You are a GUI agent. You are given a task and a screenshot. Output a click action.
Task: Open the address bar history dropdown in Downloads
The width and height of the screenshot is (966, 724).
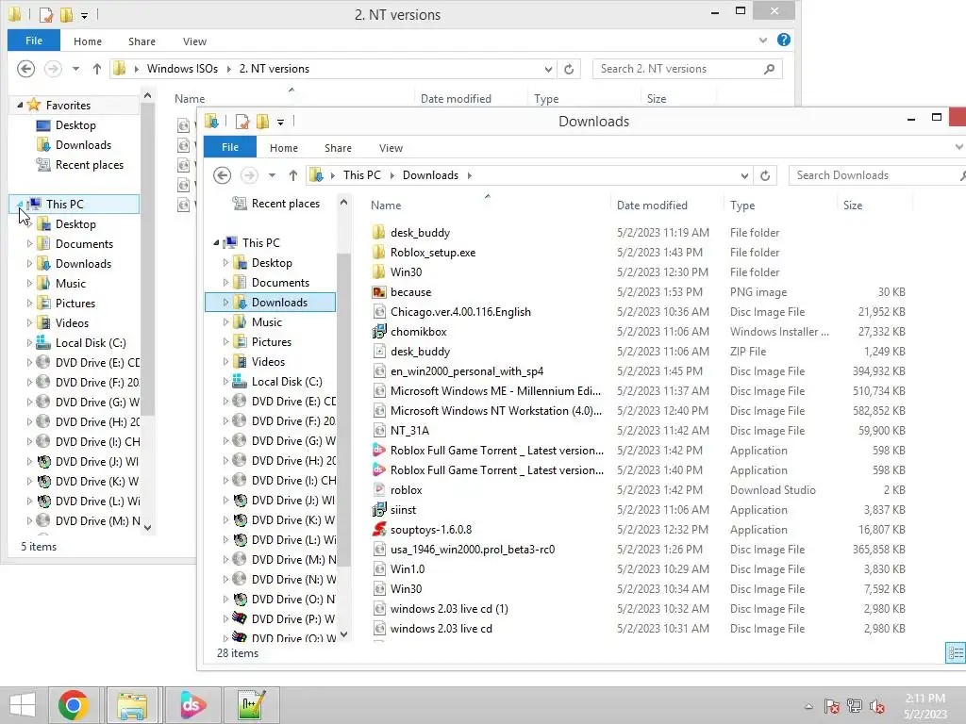point(744,176)
